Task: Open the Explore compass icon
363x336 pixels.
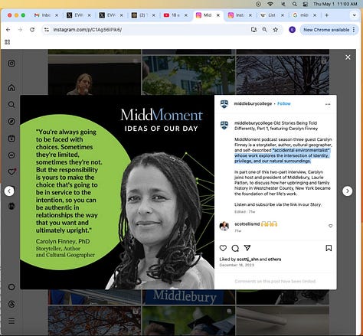Action: click(x=11, y=121)
